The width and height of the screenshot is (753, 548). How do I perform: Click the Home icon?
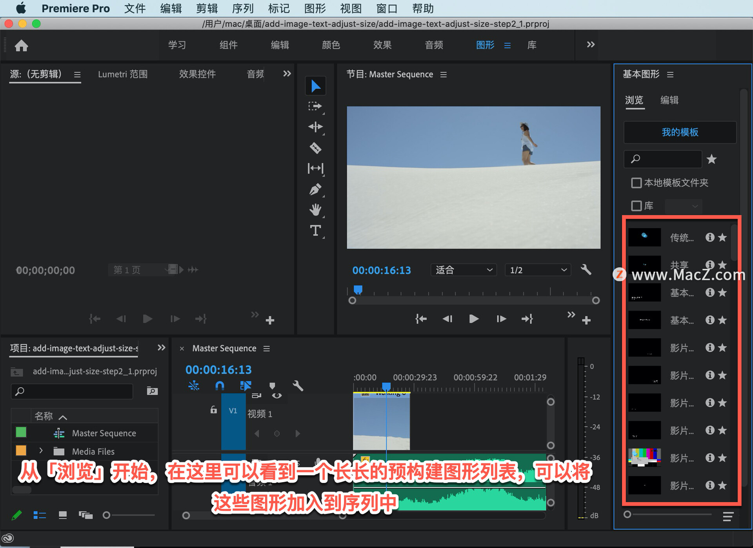tap(22, 45)
